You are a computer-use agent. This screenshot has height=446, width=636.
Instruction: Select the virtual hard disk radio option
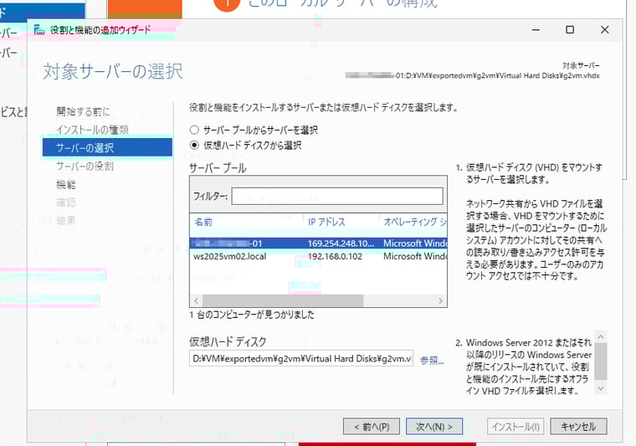pyautogui.click(x=194, y=145)
